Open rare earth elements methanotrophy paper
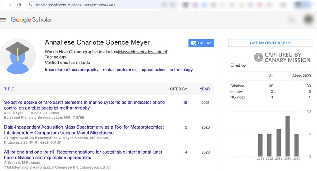This screenshot has height=171, width=317. [x=84, y=105]
